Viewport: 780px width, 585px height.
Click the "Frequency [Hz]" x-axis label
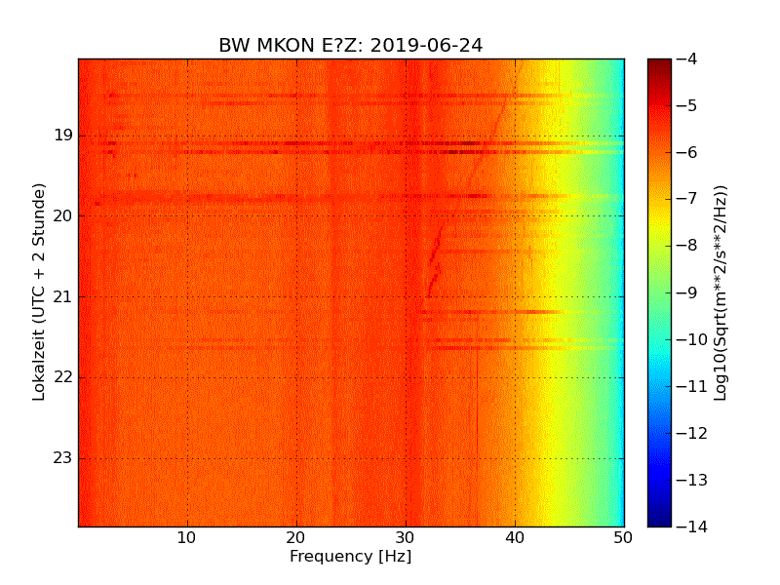351,556
